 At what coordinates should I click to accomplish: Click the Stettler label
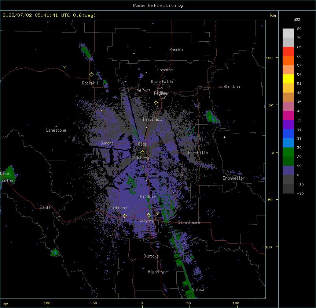click(x=232, y=87)
